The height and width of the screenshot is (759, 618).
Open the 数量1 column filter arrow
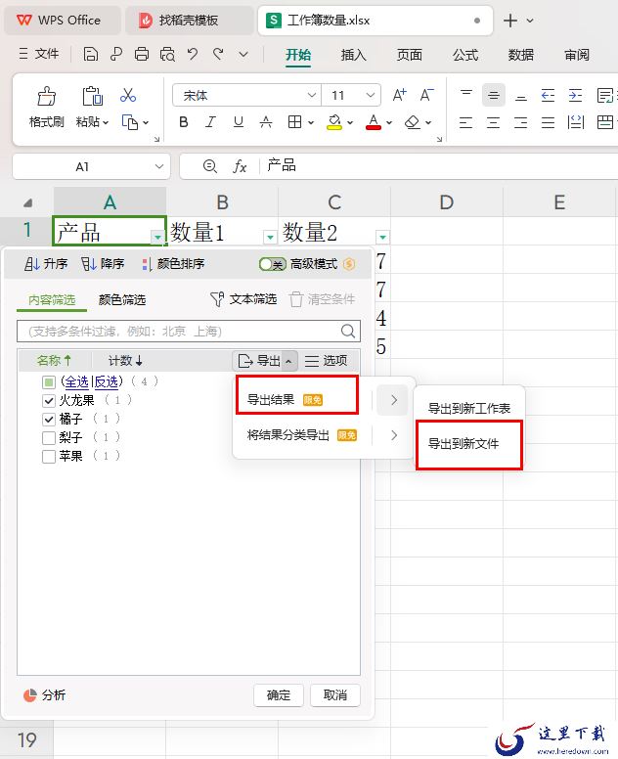click(x=270, y=237)
